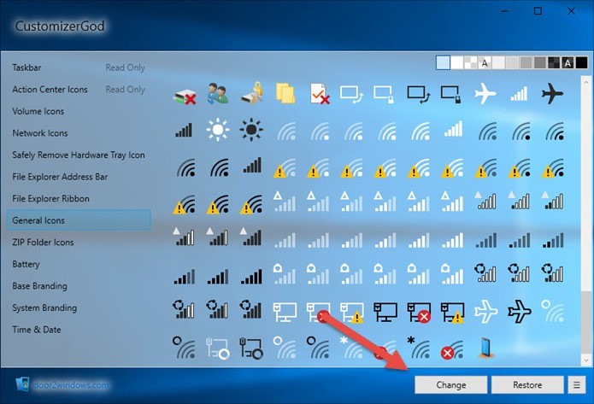Image resolution: width=594 pixels, height=404 pixels.
Task: Click scrollbar up arrow in icon grid
Action: (x=586, y=81)
